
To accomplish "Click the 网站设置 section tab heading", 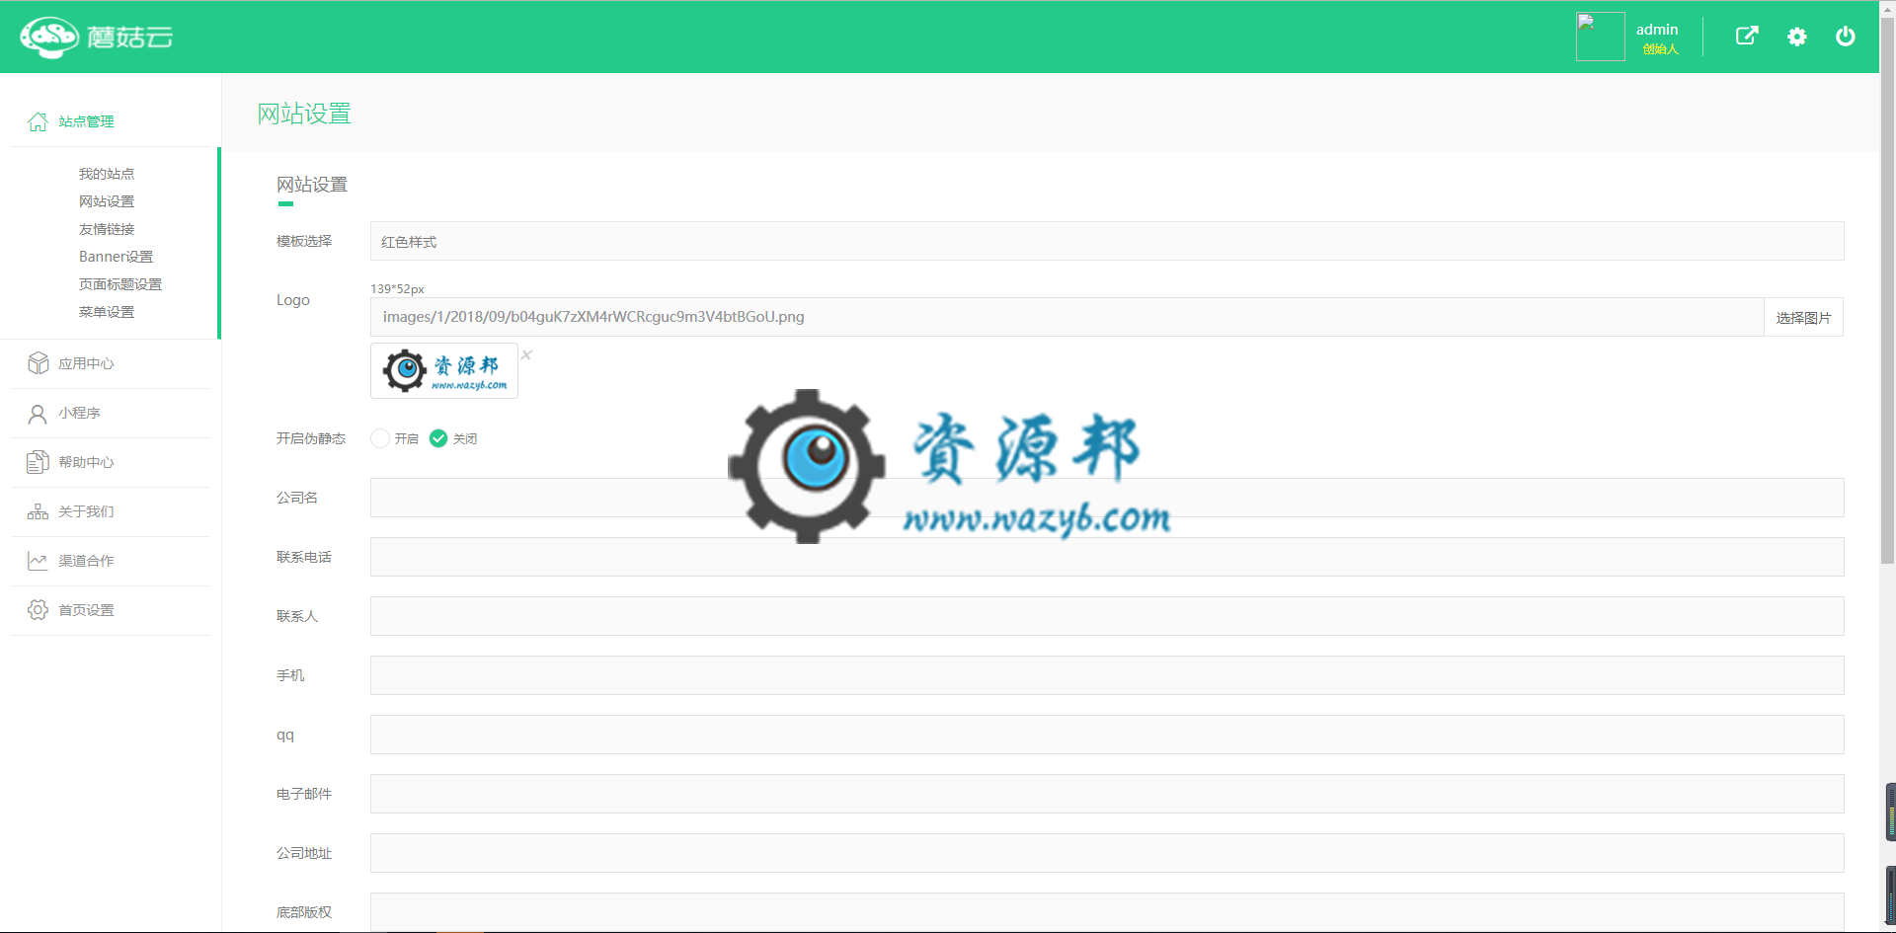I will (x=312, y=185).
